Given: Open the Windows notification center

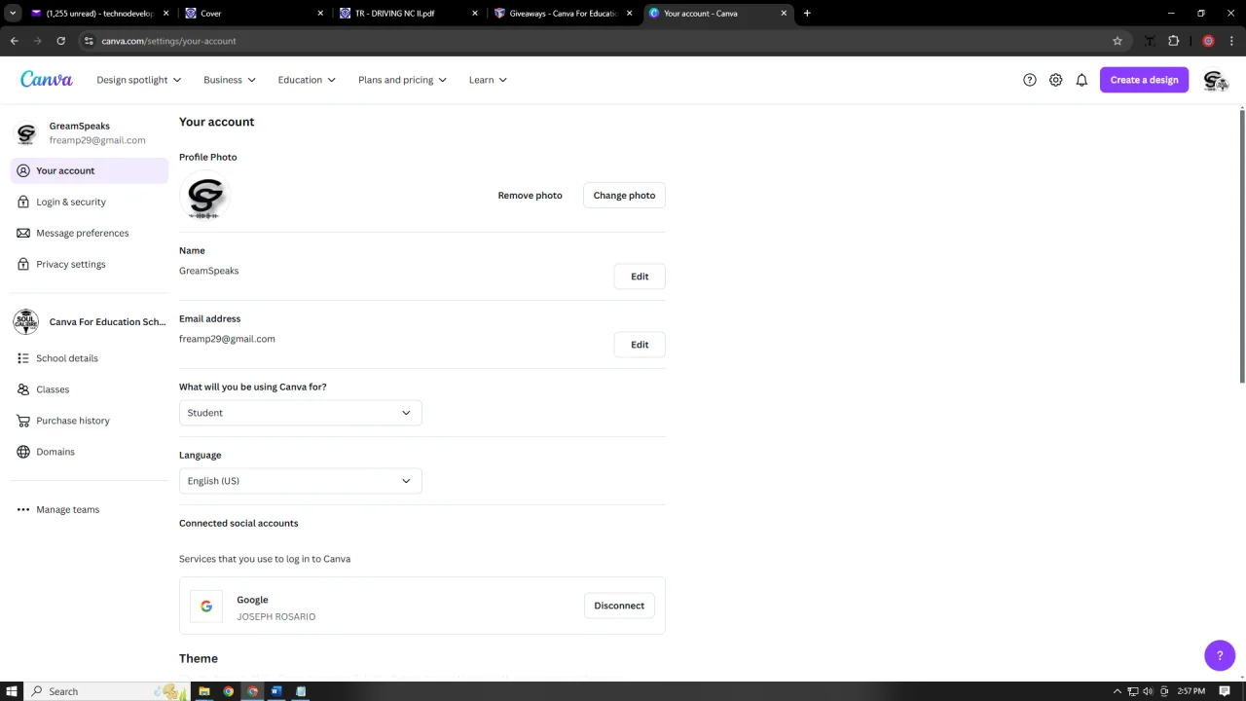Looking at the screenshot, I should pyautogui.click(x=1225, y=691).
